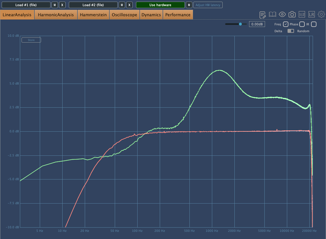Click the eye view icon
This screenshot has height=239, width=326.
282,15
